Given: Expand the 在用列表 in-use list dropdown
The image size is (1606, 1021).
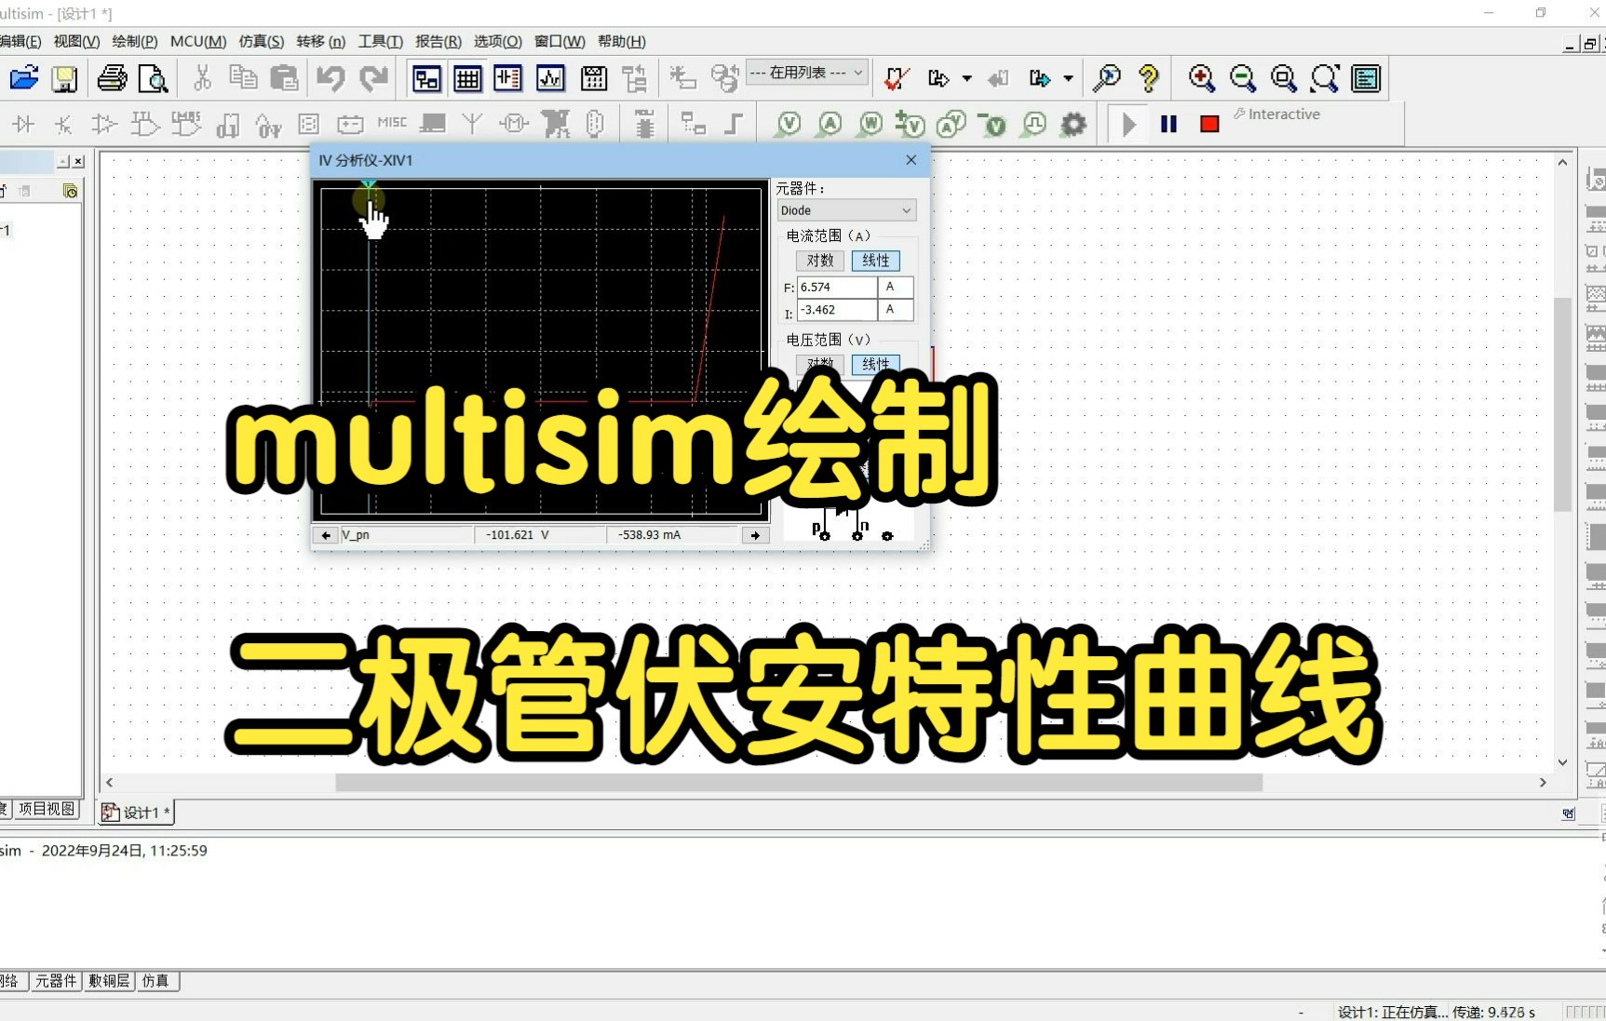Looking at the screenshot, I should tap(806, 73).
